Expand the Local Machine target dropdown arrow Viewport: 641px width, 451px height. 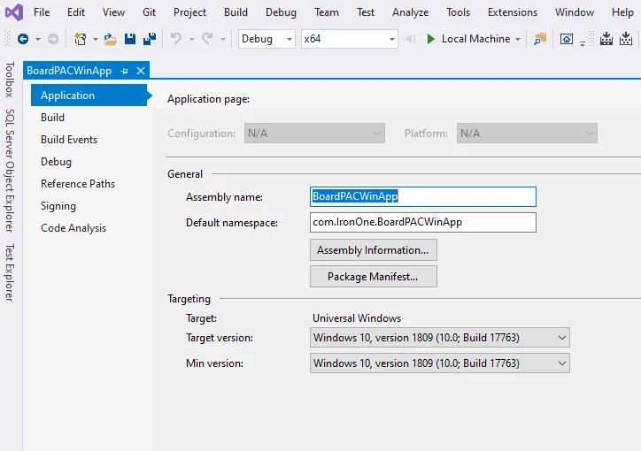[518, 40]
